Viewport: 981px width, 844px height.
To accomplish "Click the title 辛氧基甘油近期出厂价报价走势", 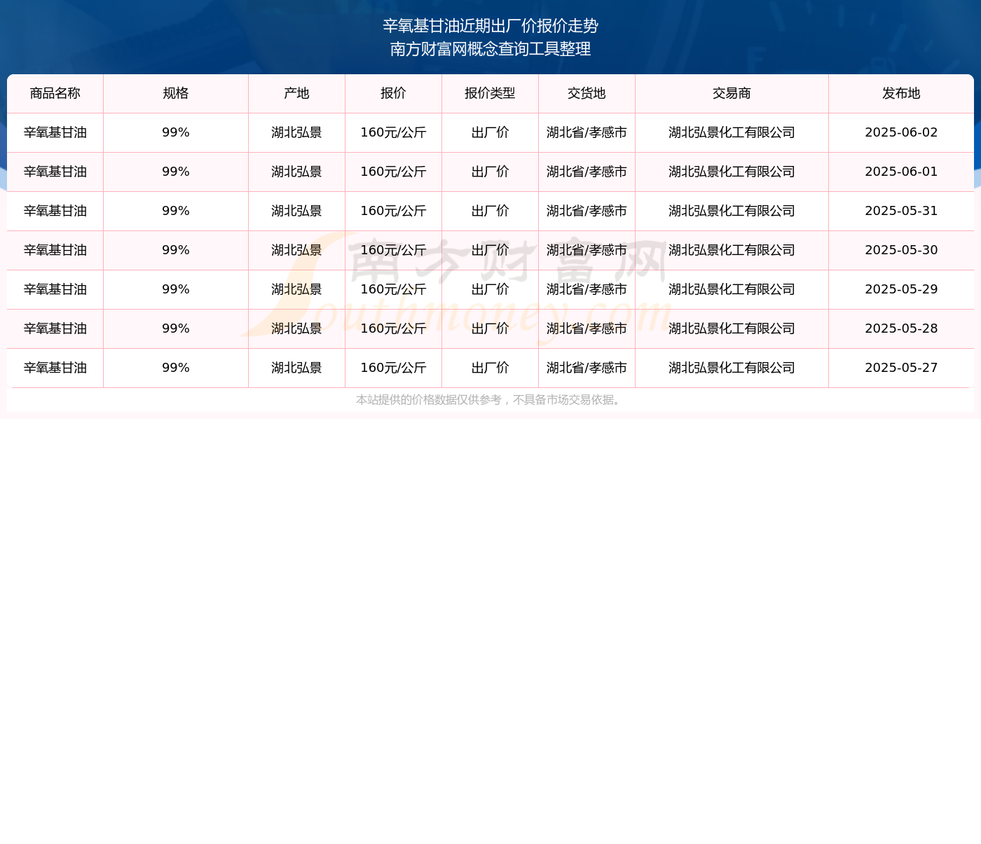I will click(490, 26).
